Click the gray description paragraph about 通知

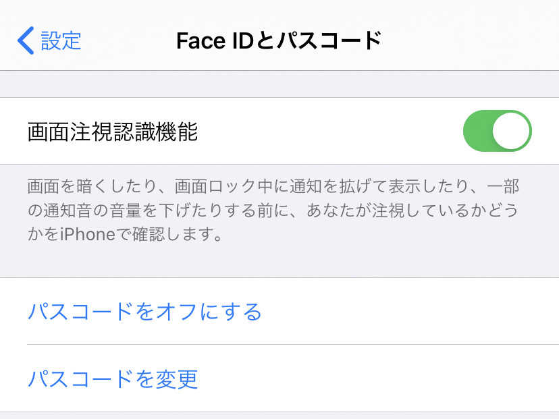[x=273, y=211]
